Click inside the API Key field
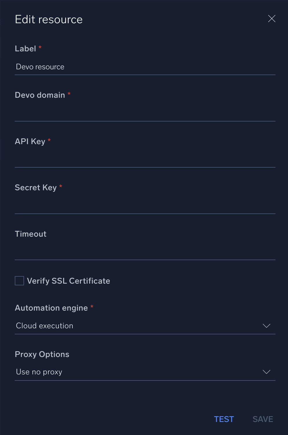 tap(145, 159)
